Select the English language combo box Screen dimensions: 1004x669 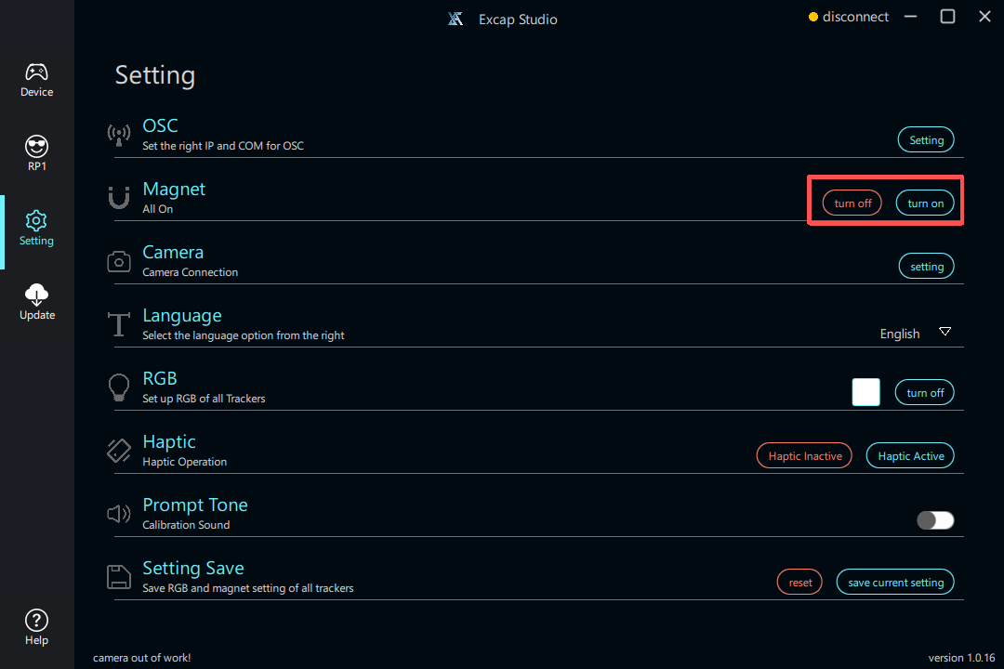[x=900, y=334]
